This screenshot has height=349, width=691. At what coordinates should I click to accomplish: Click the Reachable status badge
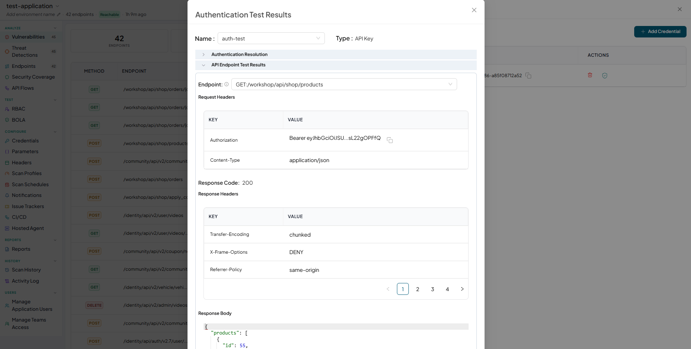pos(110,14)
